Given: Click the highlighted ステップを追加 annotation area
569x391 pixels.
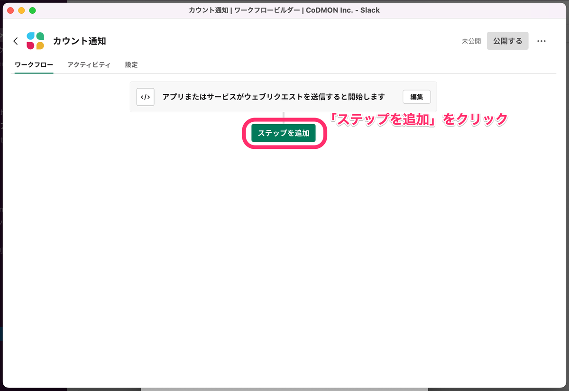Looking at the screenshot, I should [x=284, y=133].
